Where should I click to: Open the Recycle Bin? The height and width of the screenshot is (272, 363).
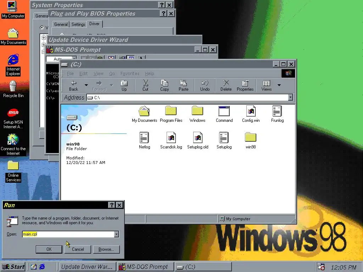tap(13, 90)
